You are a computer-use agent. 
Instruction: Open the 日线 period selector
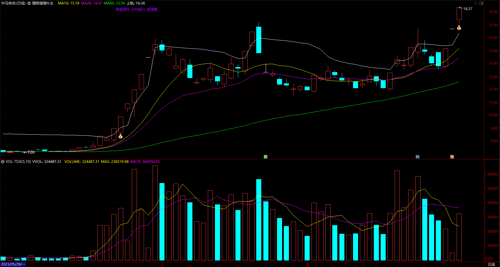click(492, 264)
